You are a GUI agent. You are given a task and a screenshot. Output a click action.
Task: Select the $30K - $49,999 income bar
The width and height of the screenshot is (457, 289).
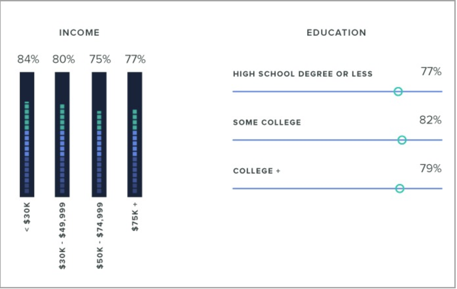[62, 135]
